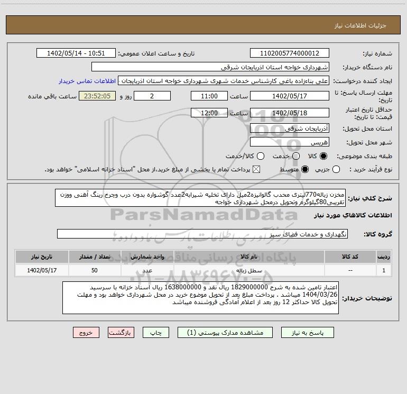Open the اطلاعات تماس خریدار link

click(x=87, y=81)
